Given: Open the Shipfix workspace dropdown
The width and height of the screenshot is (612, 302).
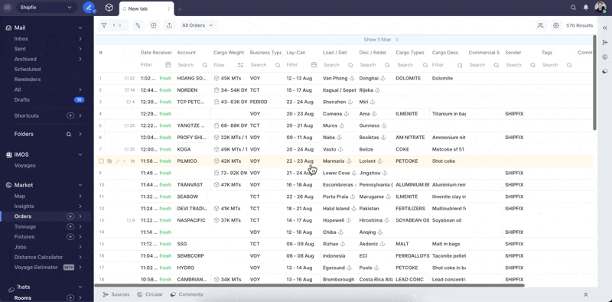Looking at the screenshot, I should pos(46,8).
